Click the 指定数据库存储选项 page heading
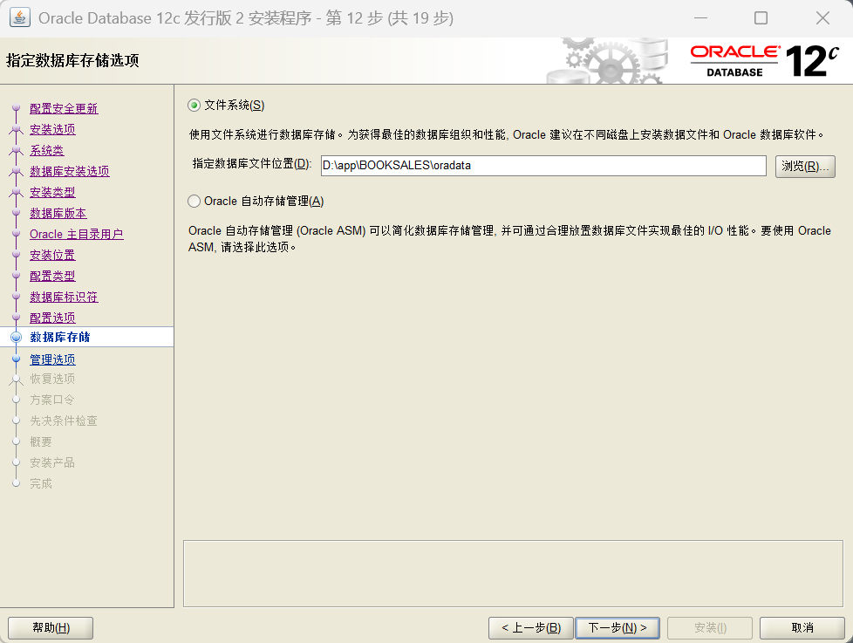This screenshot has width=853, height=643. click(x=73, y=60)
